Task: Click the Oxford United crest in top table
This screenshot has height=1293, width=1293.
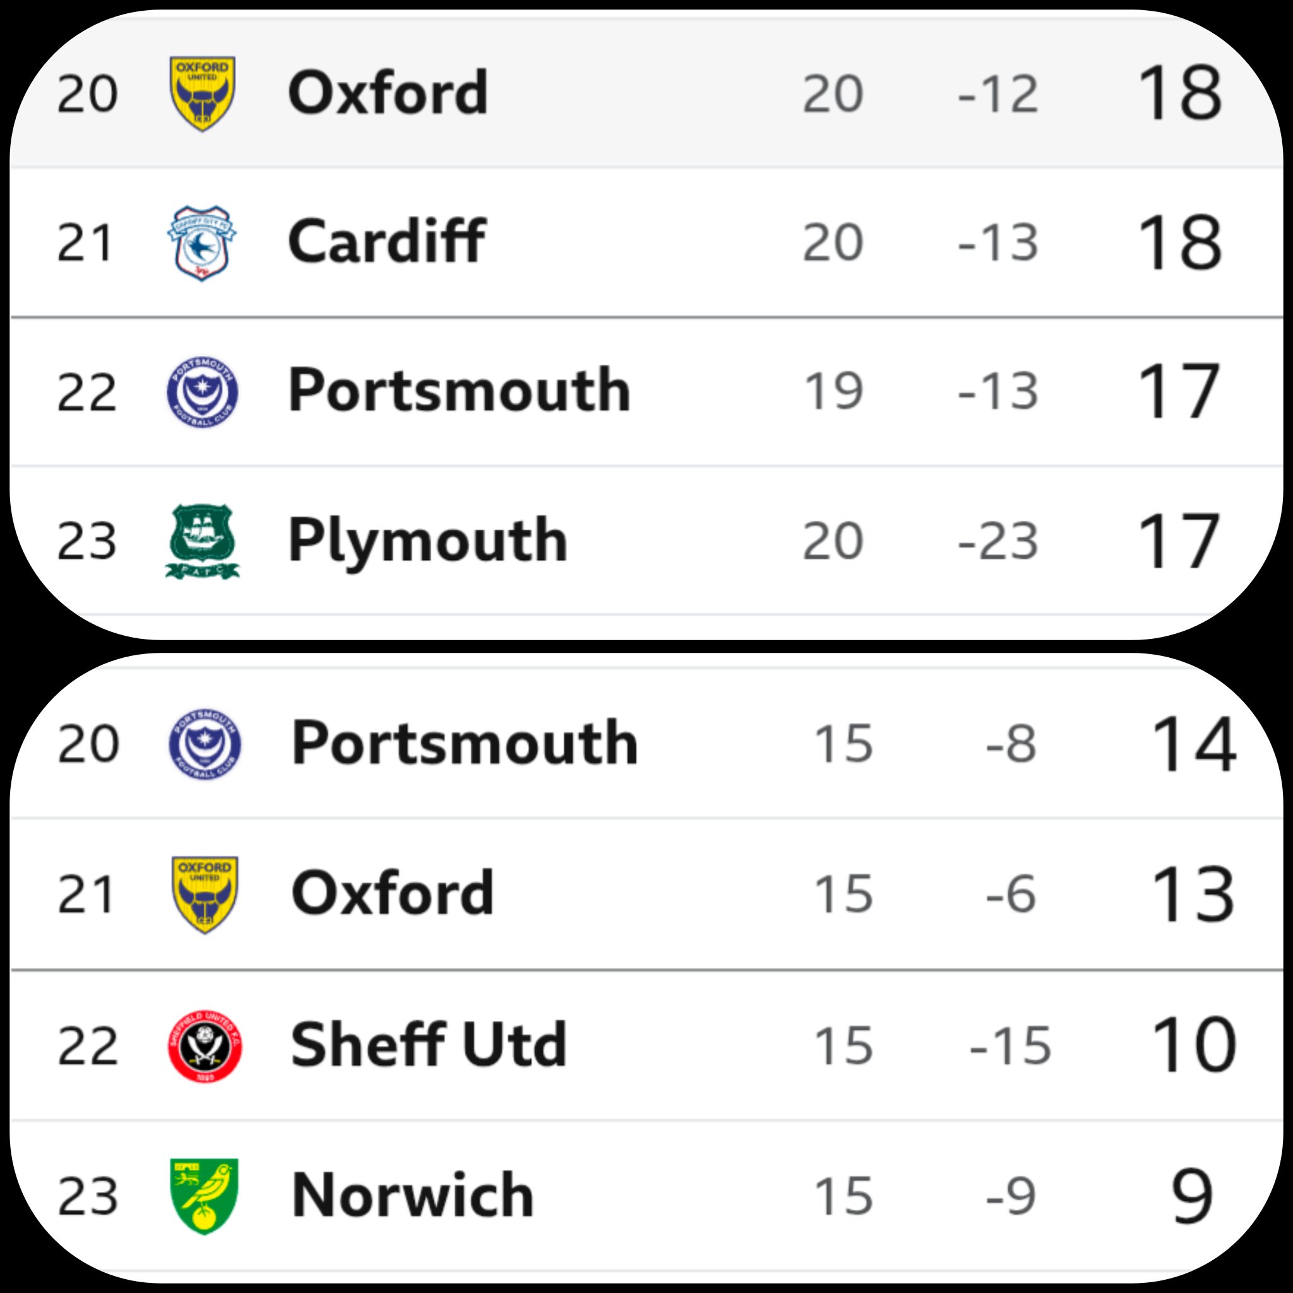Action: tap(202, 93)
